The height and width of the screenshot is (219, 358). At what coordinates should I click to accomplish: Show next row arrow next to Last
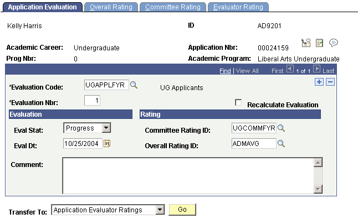(x=316, y=69)
